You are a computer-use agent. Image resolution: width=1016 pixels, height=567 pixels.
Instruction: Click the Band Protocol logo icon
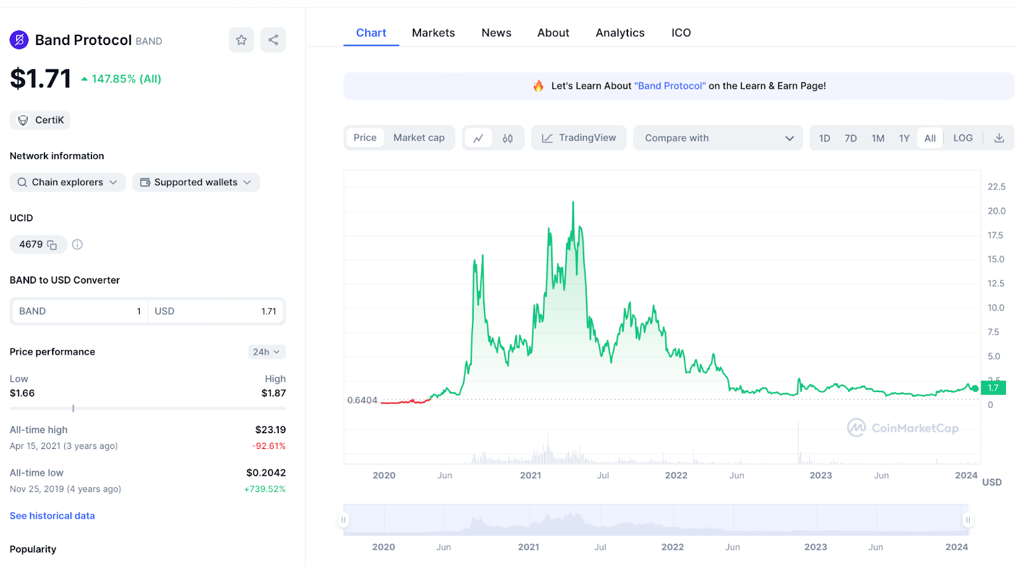pos(19,40)
